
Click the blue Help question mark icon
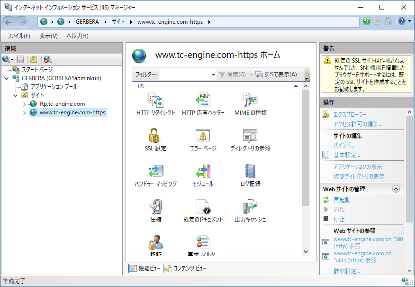coord(402,21)
